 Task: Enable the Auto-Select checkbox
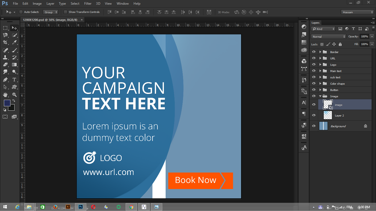21,12
